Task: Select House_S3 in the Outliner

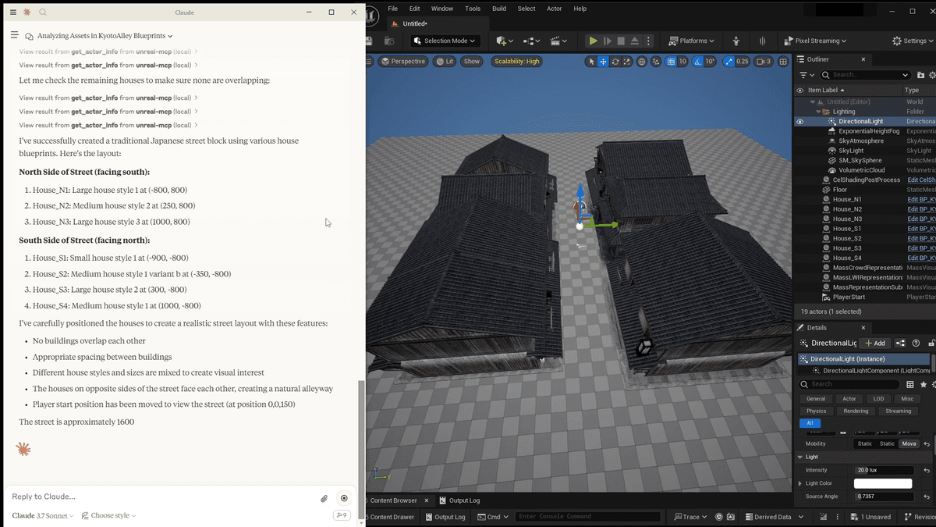Action: point(847,248)
